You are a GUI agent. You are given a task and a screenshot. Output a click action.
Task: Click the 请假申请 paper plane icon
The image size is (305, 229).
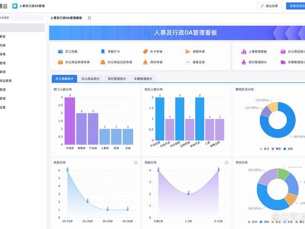(188, 52)
